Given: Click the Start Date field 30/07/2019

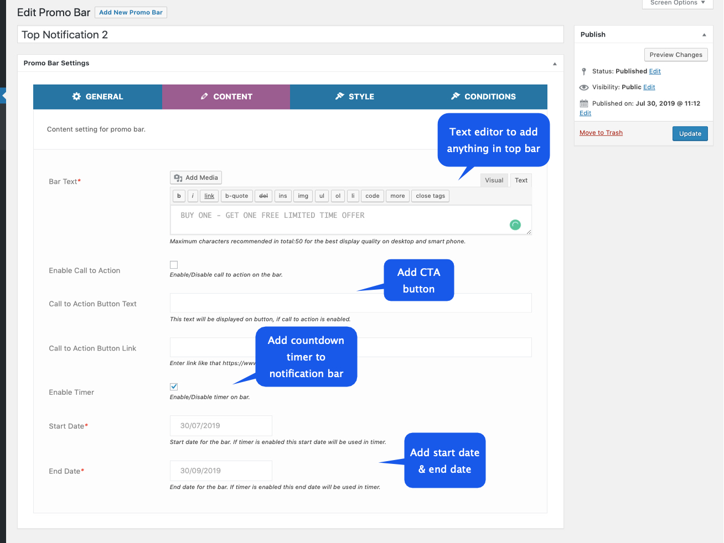Looking at the screenshot, I should [221, 426].
